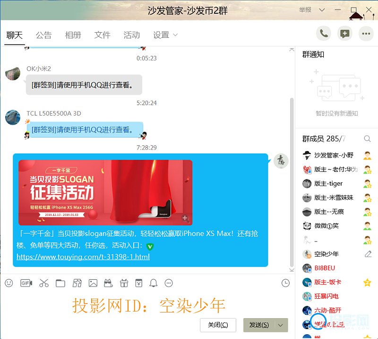Switch to the 活动 tab
This screenshot has height=339, width=378.
132,36
